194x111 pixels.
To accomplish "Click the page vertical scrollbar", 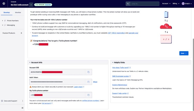I will pyautogui.click(x=193, y=74).
